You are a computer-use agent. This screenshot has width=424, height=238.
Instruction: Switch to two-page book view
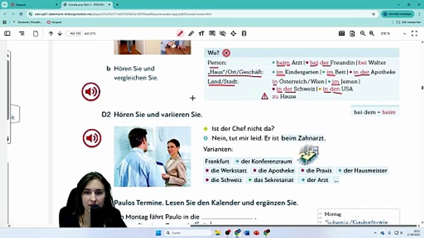click(x=342, y=33)
